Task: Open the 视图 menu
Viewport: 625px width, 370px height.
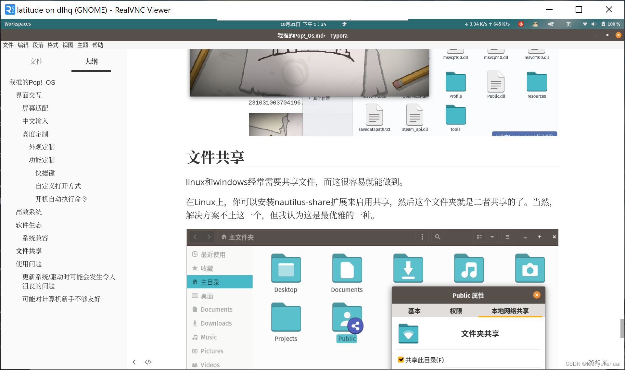Action: tap(68, 45)
